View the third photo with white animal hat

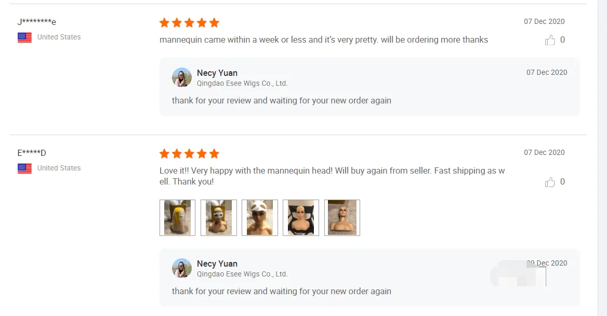point(260,218)
